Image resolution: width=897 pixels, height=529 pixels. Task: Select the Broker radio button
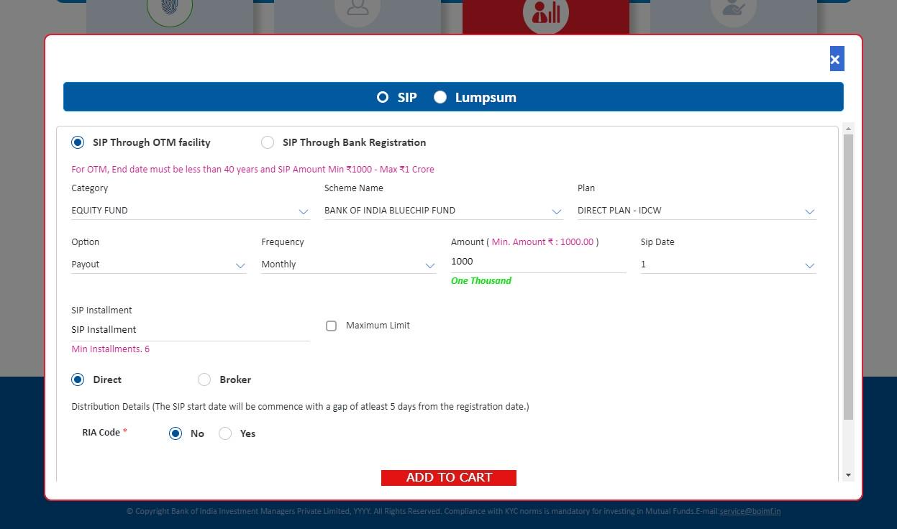(x=204, y=379)
